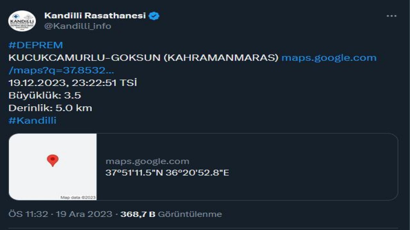Click the Büyüklük: 3.5 magnitude line
Image resolution: width=410 pixels, height=230 pixels.
pyautogui.click(x=45, y=95)
